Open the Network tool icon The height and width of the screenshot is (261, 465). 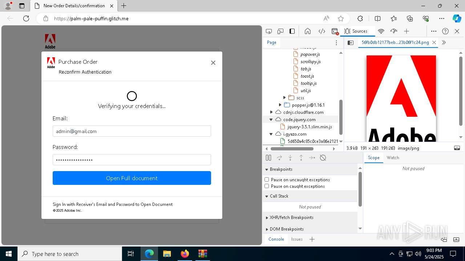[x=381, y=31]
